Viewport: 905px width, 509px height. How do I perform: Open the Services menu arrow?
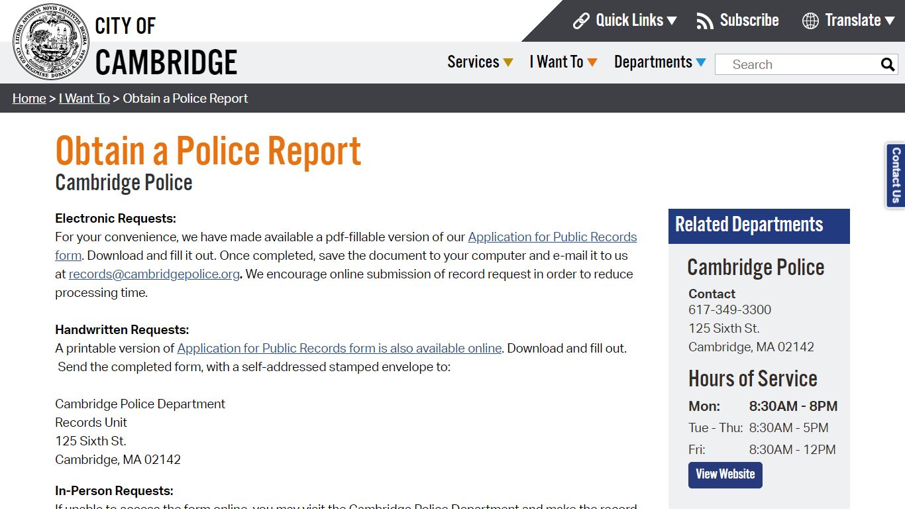tap(508, 62)
